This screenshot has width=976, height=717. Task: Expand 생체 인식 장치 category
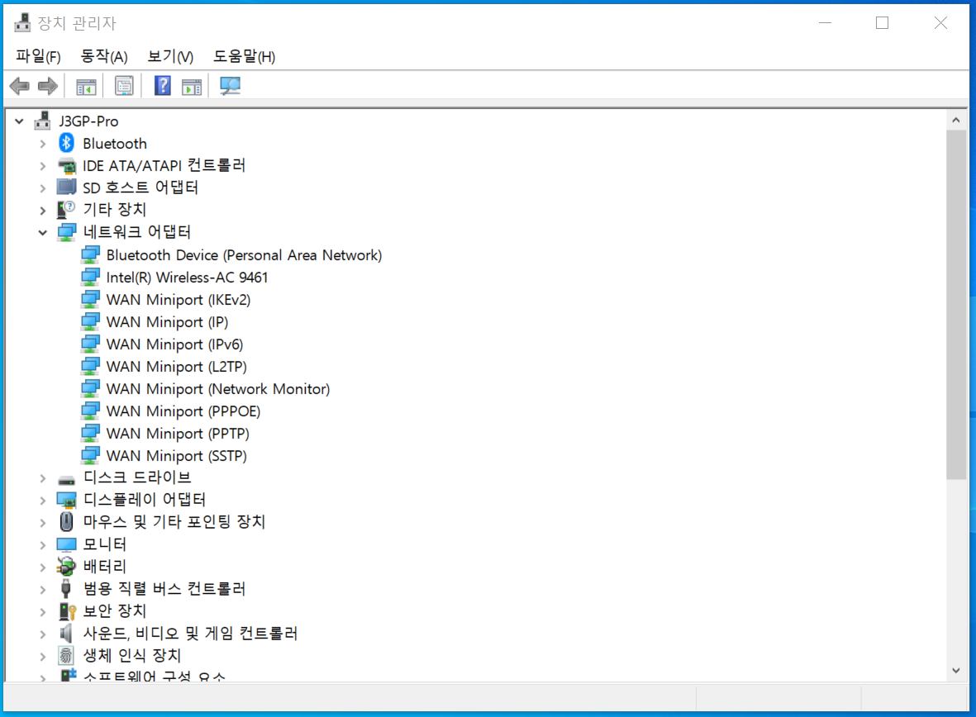[x=42, y=656]
